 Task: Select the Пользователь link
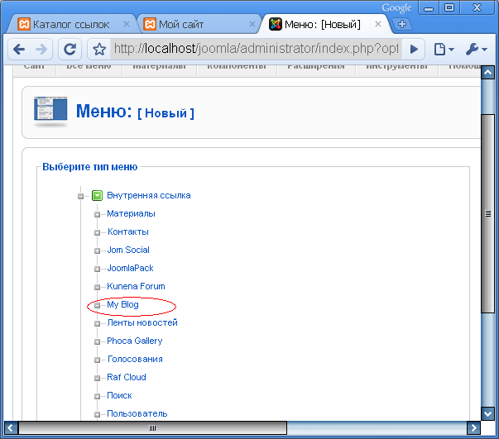137,413
